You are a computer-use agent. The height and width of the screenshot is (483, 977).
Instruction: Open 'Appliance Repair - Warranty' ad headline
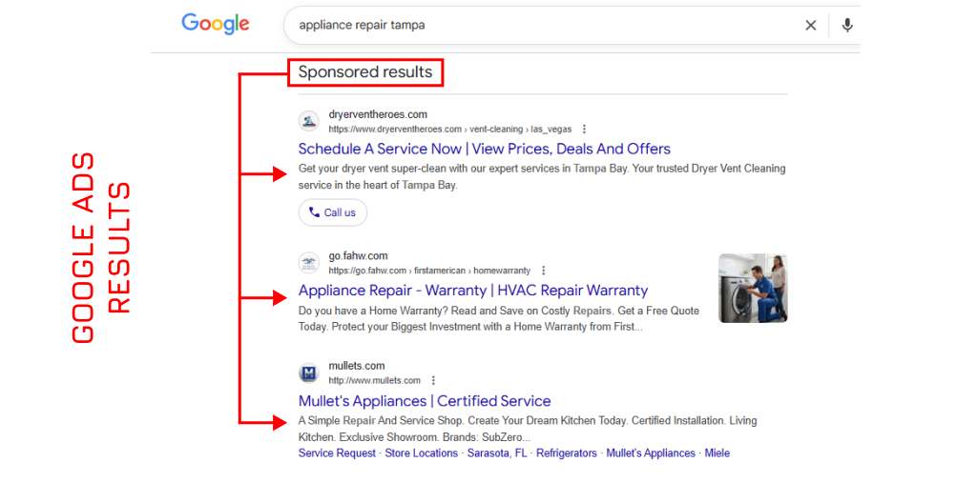coord(473,290)
